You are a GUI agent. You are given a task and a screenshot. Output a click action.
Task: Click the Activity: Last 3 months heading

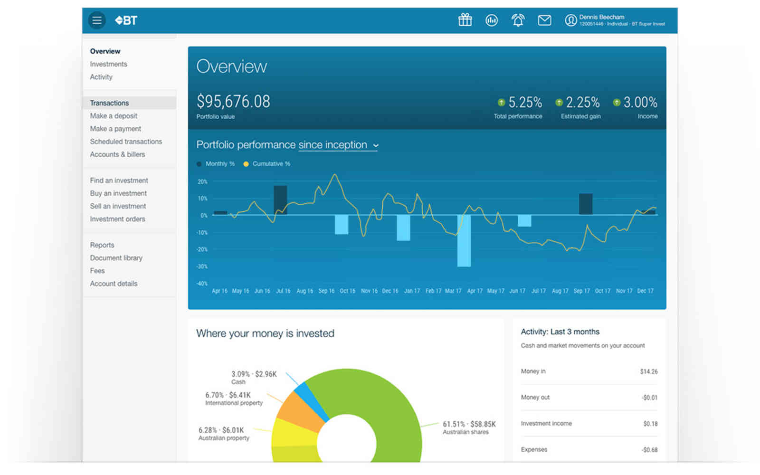(560, 332)
